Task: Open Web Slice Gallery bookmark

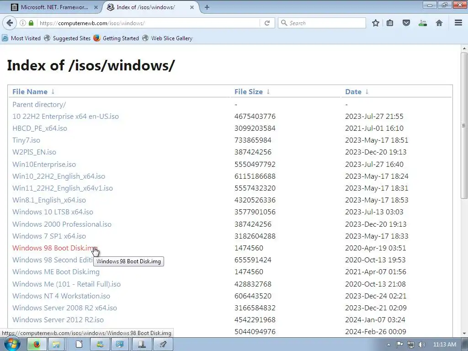Action: (x=167, y=38)
